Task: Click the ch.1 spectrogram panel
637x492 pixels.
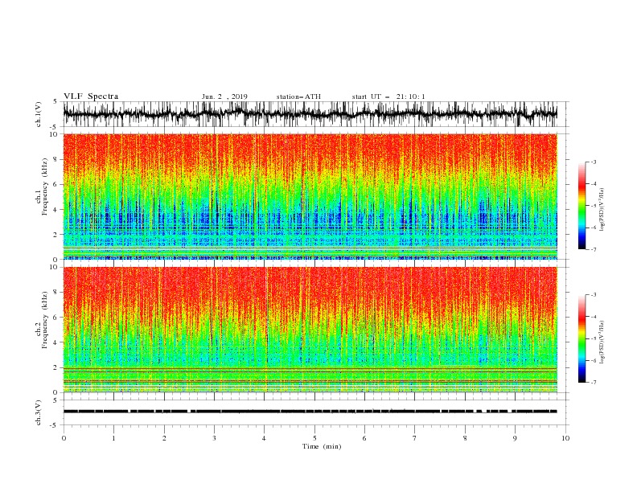Action: click(310, 196)
